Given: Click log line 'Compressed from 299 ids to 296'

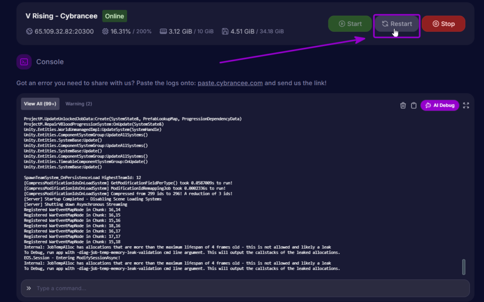Looking at the screenshot, I should tap(128, 194).
